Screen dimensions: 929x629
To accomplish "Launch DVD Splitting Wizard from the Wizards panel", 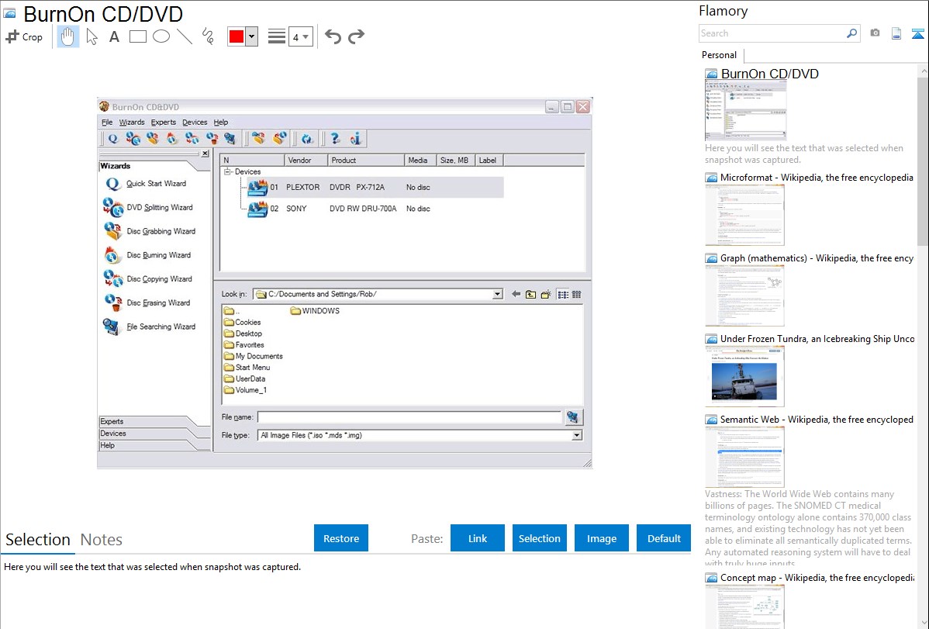I will (x=148, y=208).
